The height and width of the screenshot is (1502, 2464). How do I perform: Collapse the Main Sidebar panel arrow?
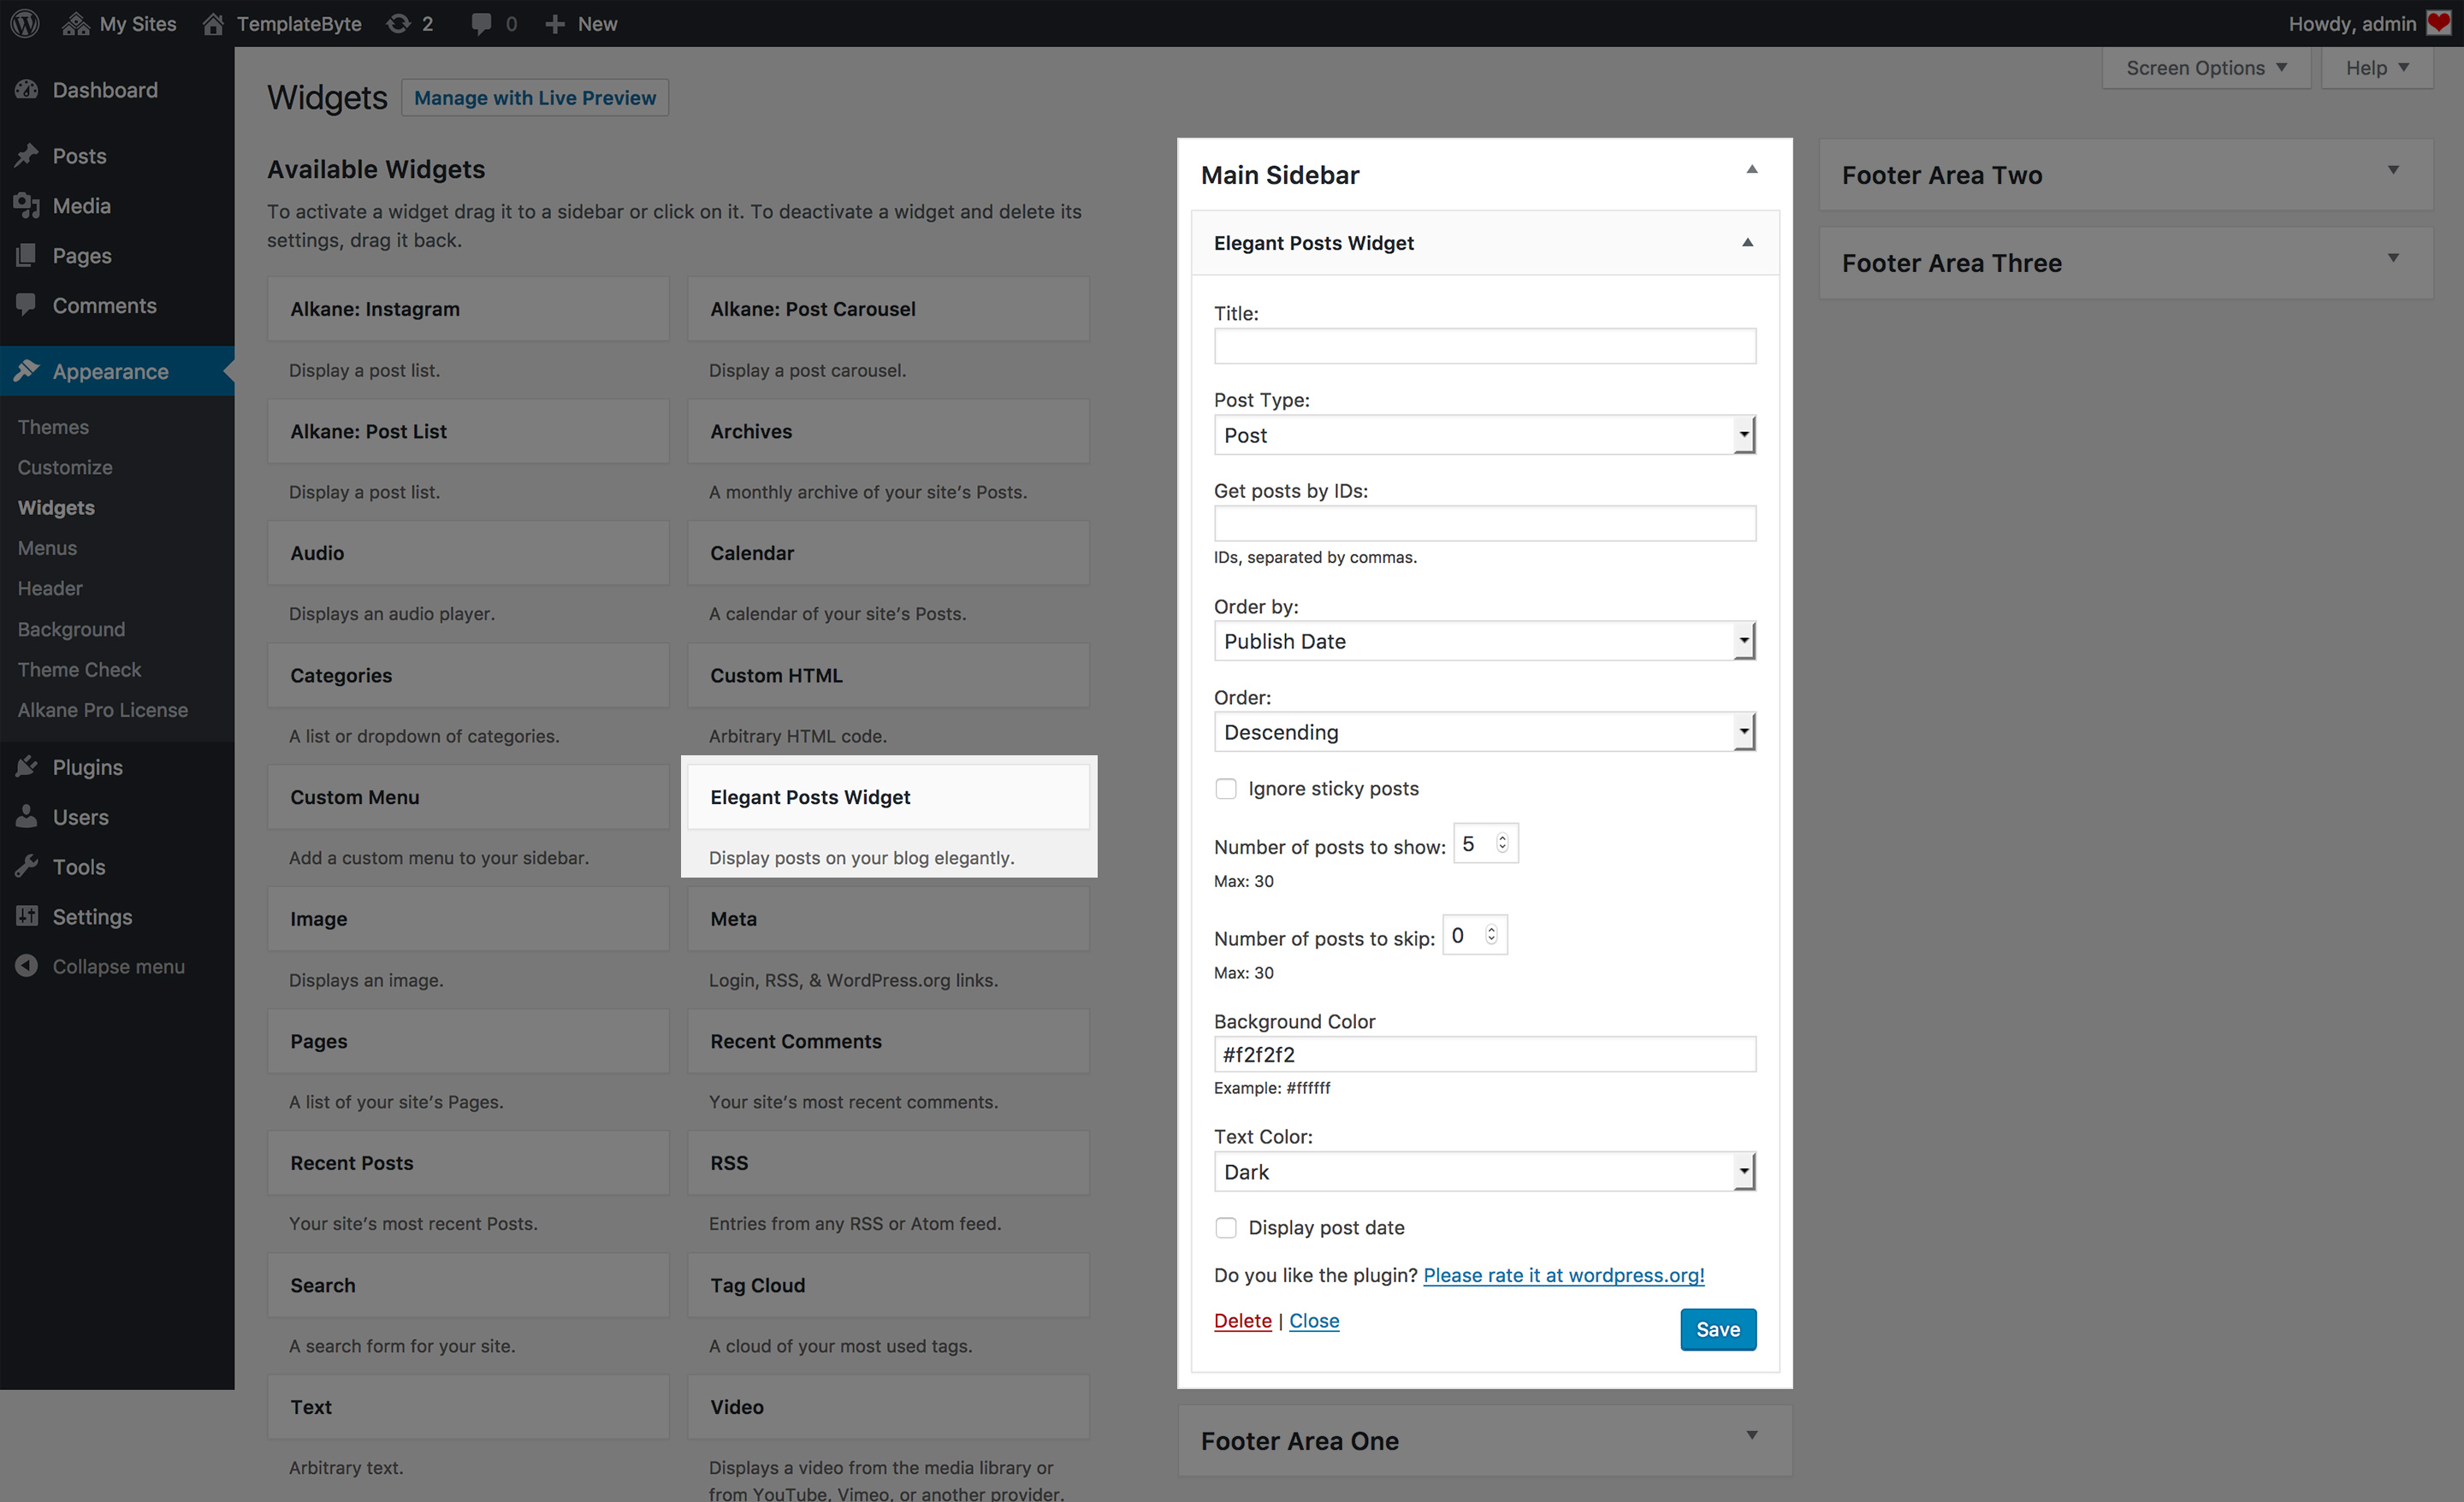tap(1752, 170)
